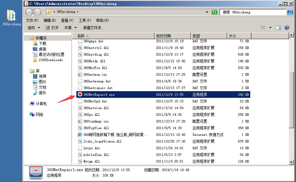The image size is (296, 182).
Task: Click the 新建文件夹 button
Action: coord(92,28)
